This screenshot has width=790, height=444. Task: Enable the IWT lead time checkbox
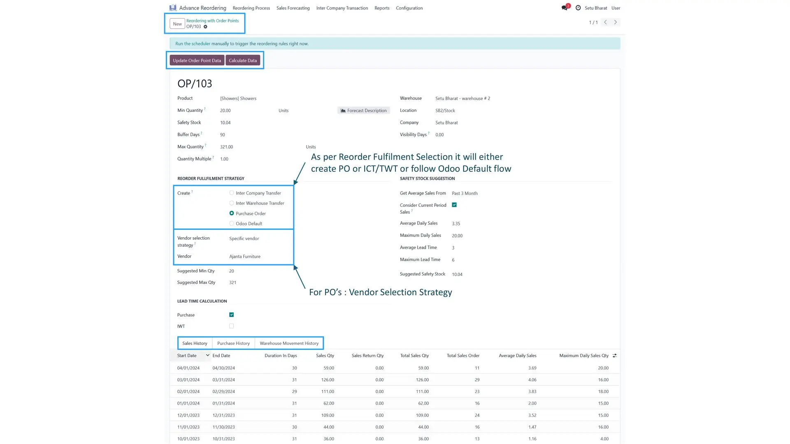tap(232, 326)
